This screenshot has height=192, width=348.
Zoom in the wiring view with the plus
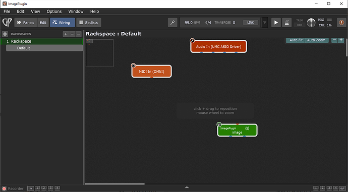[x=341, y=40]
